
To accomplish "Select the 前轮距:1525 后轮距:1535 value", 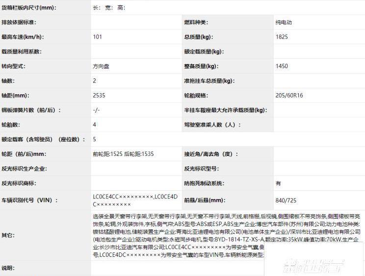I will pos(123,154).
